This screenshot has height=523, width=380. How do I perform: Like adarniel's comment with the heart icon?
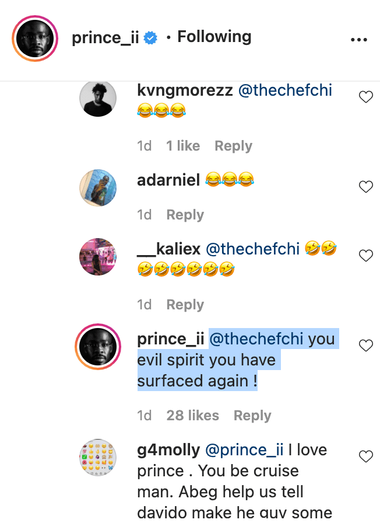pyautogui.click(x=365, y=186)
